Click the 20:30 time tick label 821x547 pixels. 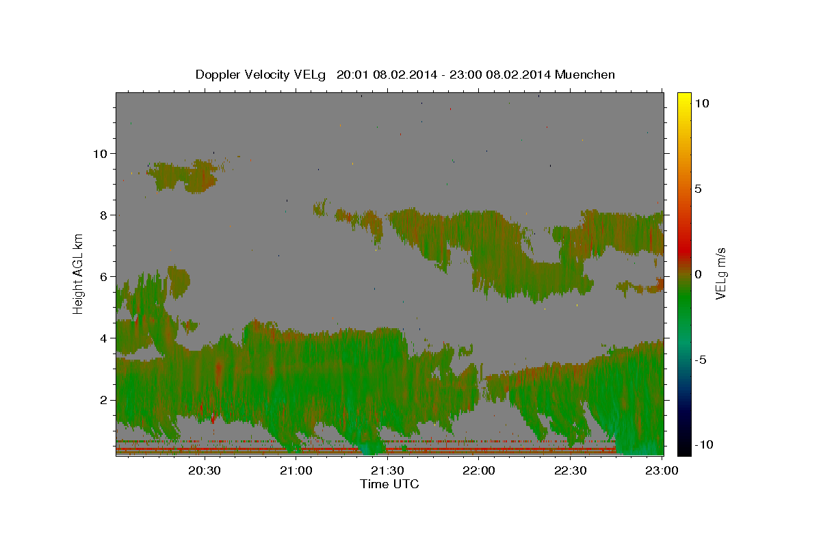pos(205,470)
